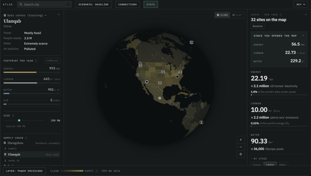
Task: Close the Stats panel
Action: (306, 15)
